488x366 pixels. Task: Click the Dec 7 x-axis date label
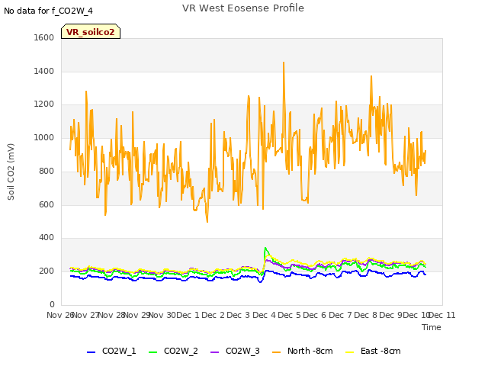[x=340, y=315]
